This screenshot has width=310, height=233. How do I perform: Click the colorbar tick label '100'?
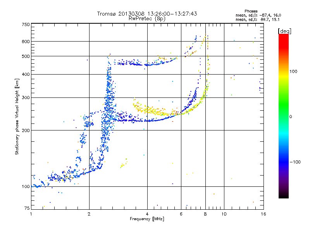(293, 71)
